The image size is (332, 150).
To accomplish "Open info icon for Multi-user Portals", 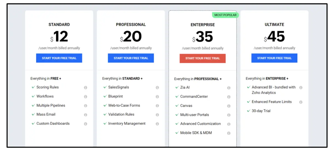I will tap(229, 115).
